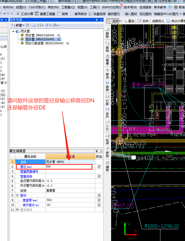Viewport: 185px width, 241px height.
Task: Select the 修剪 trim tool
Action: pyautogui.click(x=108, y=152)
